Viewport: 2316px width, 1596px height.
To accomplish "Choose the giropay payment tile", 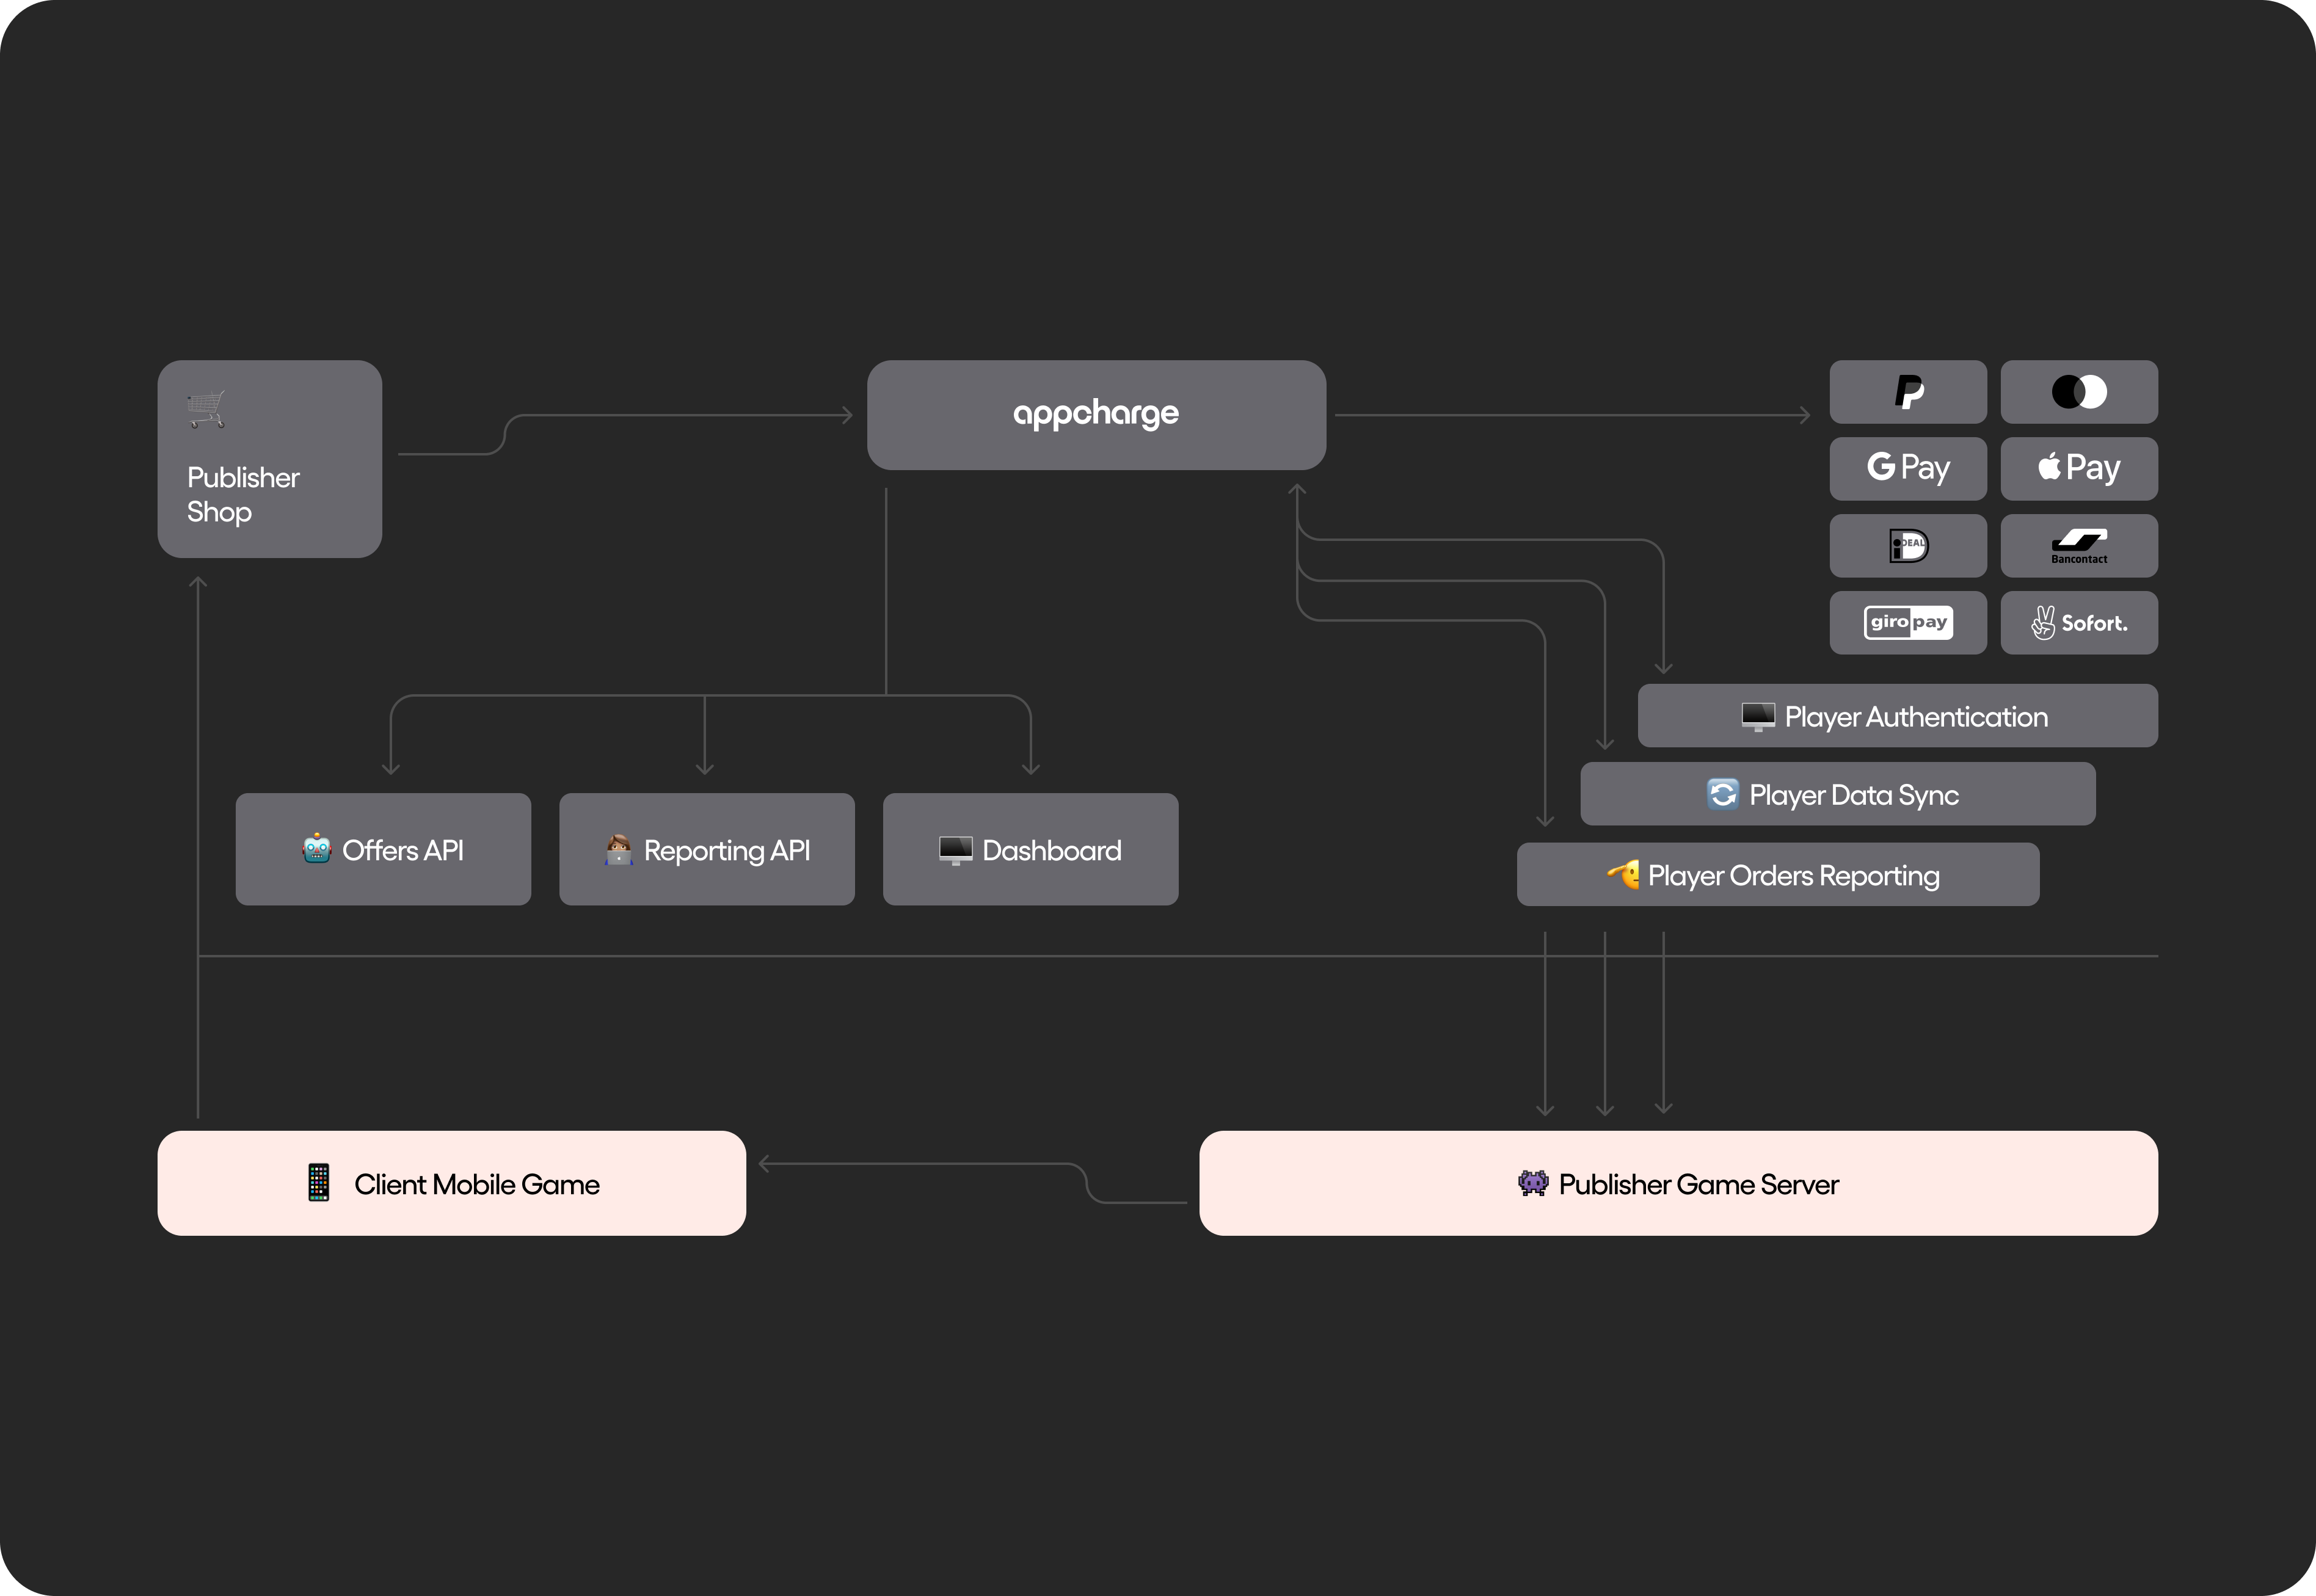I will click(1908, 623).
